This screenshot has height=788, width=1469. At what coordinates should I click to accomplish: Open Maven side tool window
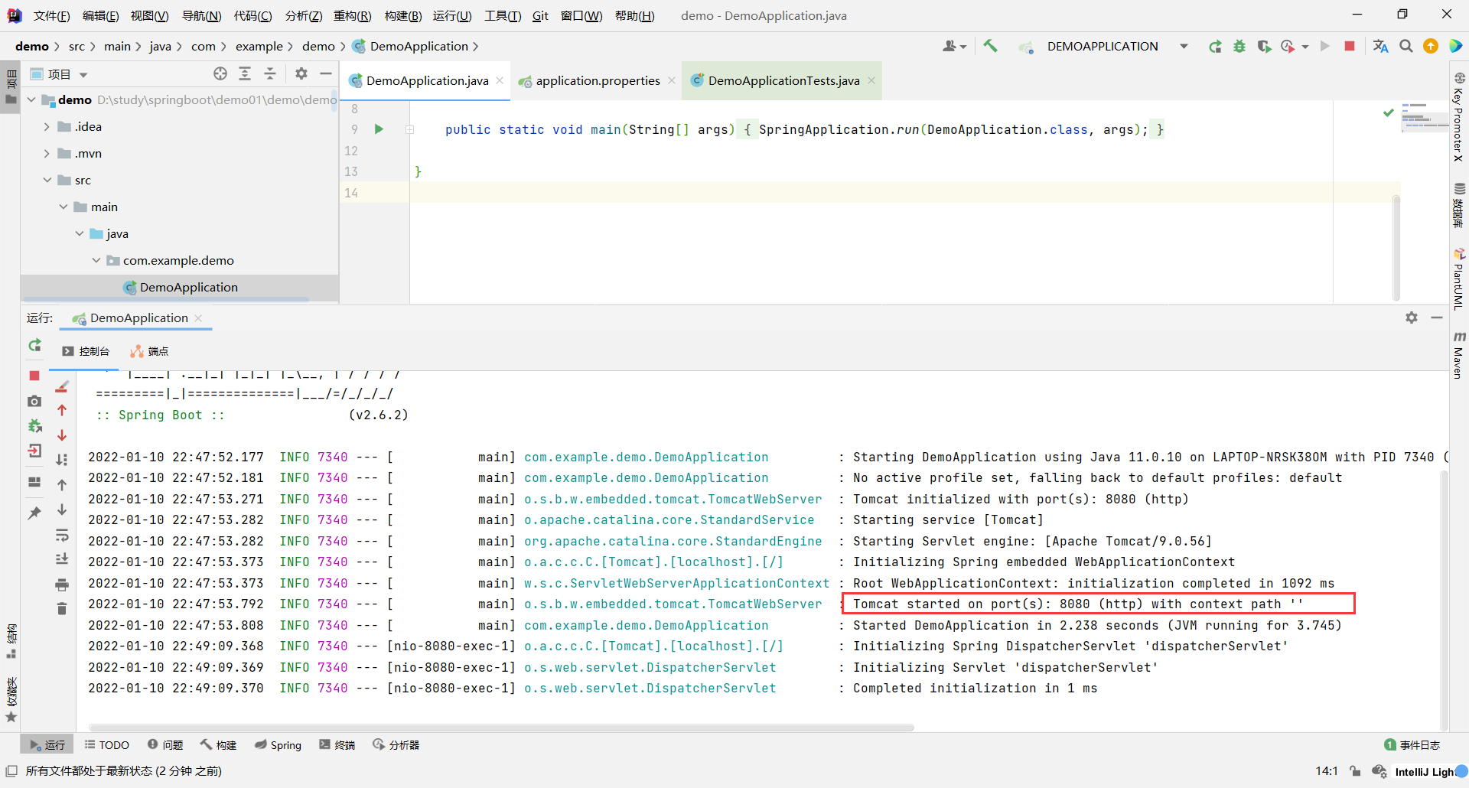click(x=1459, y=355)
